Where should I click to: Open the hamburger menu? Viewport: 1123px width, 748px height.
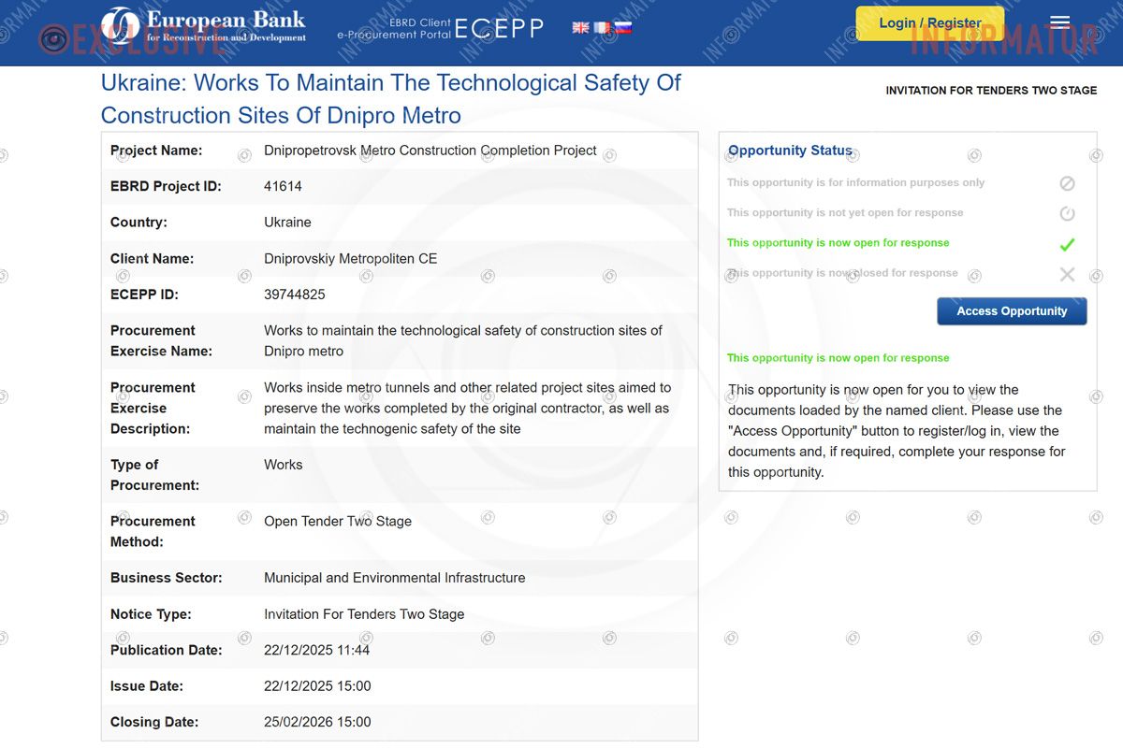click(x=1059, y=22)
